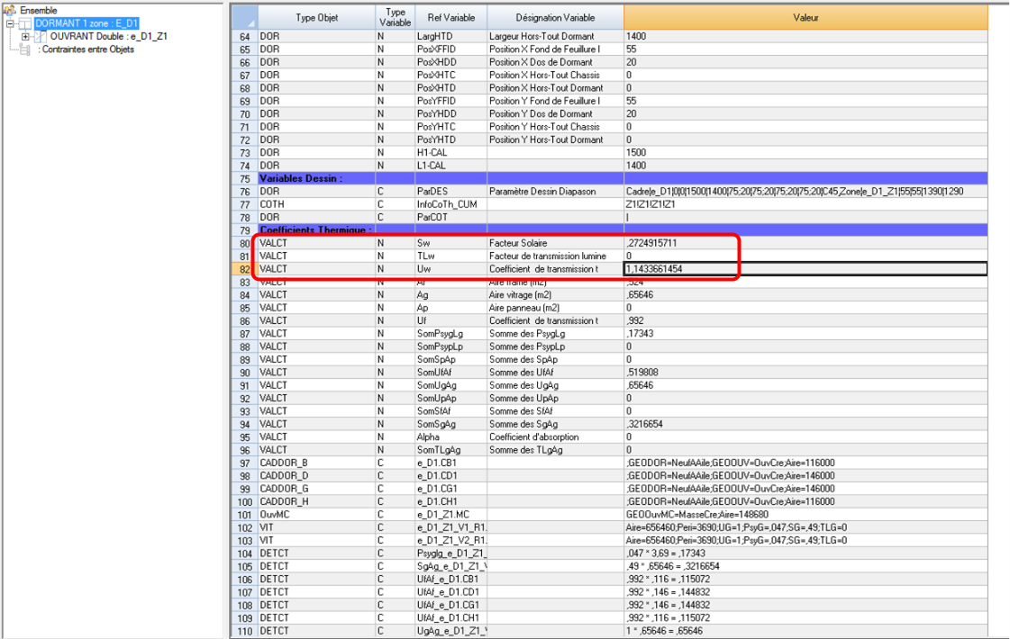Click the OUVRANT Double sash icon
The width and height of the screenshot is (1010, 639).
click(x=41, y=37)
